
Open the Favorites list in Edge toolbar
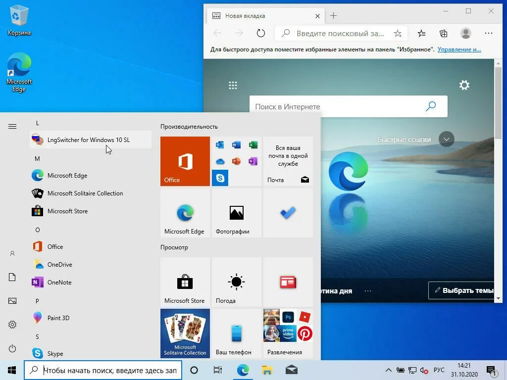(x=422, y=33)
